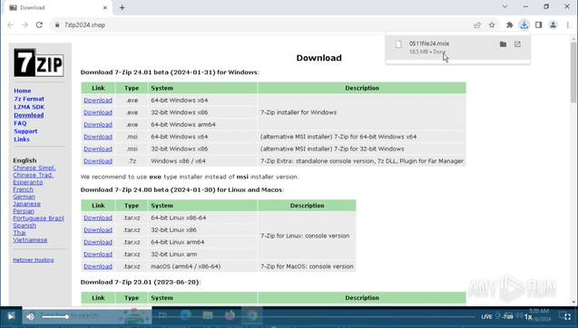Close the Download tab

tap(105, 7)
